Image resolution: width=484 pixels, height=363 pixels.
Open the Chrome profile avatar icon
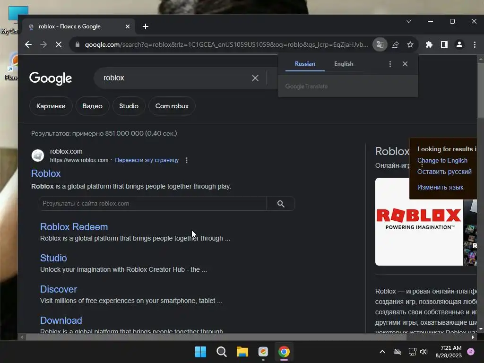(x=459, y=44)
